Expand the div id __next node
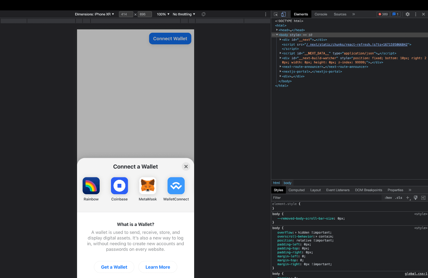The width and height of the screenshot is (428, 278). tap(280, 39)
